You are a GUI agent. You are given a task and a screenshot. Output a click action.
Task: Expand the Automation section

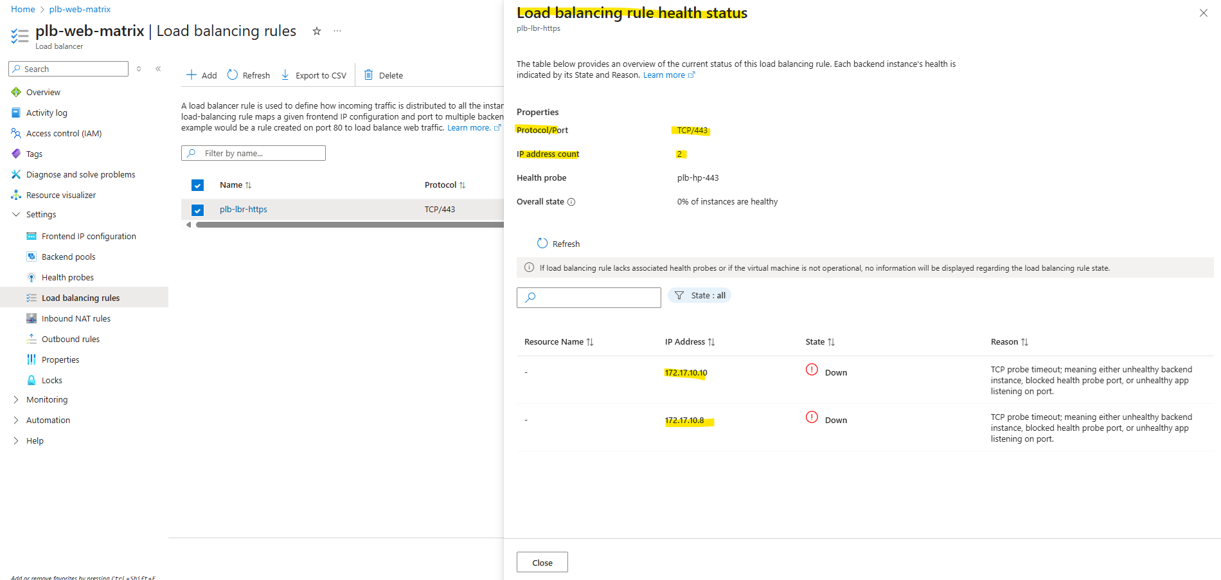pos(16,420)
